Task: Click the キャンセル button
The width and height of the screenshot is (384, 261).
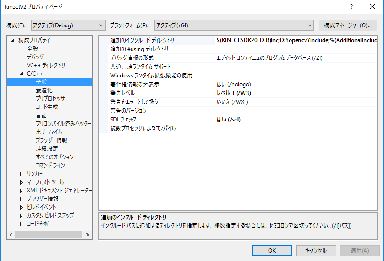Action: [x=316, y=250]
